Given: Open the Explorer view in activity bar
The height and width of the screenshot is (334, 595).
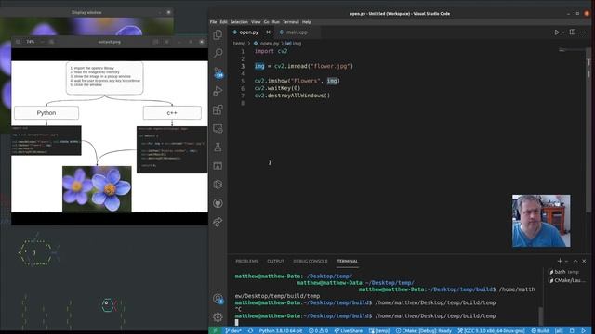Looking at the screenshot, I should point(218,35).
